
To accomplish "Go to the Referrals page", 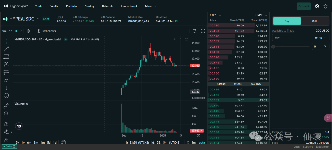I will click(108, 6).
